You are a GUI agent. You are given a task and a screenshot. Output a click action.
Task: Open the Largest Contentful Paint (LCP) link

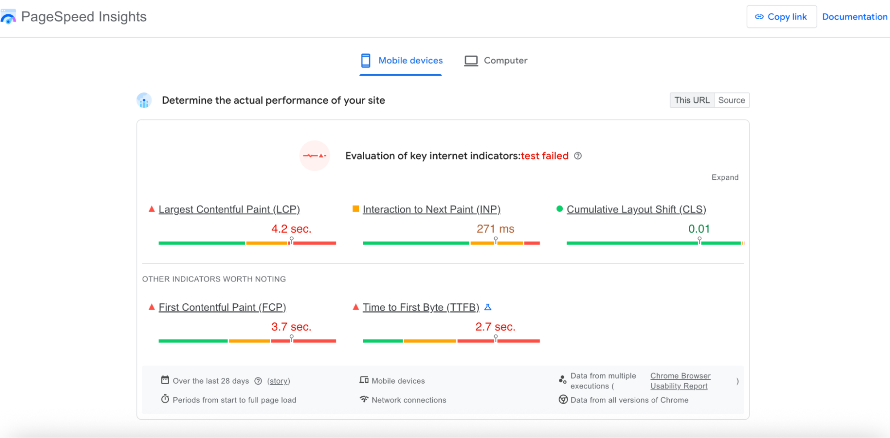coord(229,209)
